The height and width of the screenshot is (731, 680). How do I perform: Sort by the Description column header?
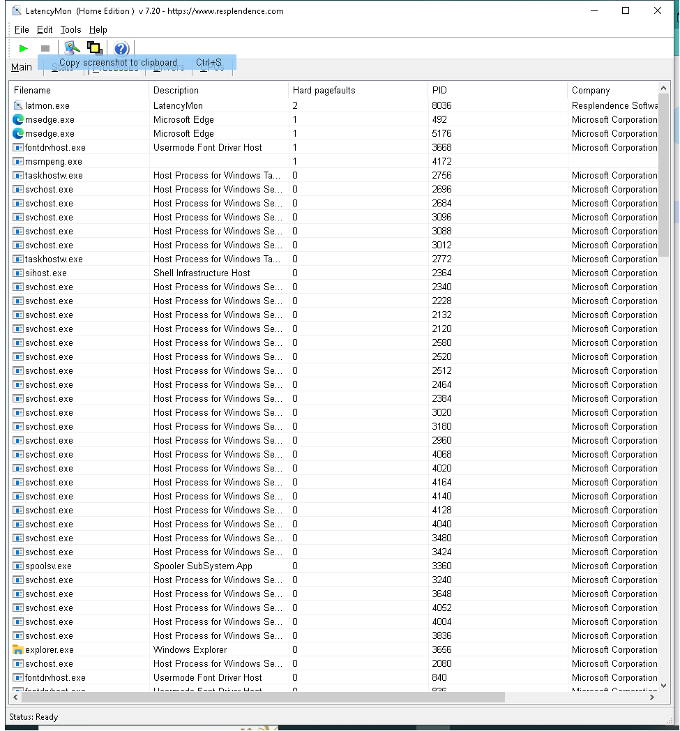click(x=218, y=90)
